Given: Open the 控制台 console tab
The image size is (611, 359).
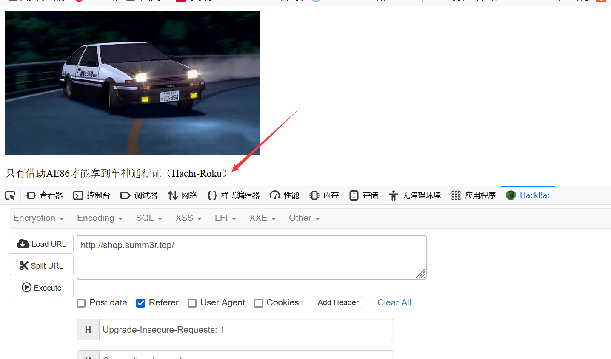Looking at the screenshot, I should point(92,195).
